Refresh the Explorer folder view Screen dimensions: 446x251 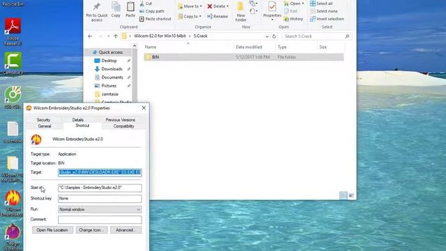274,36
